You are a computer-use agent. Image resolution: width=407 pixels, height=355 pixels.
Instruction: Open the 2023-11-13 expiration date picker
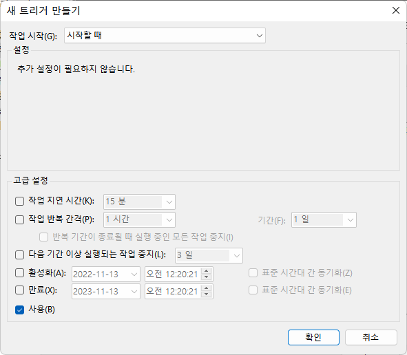106,291
